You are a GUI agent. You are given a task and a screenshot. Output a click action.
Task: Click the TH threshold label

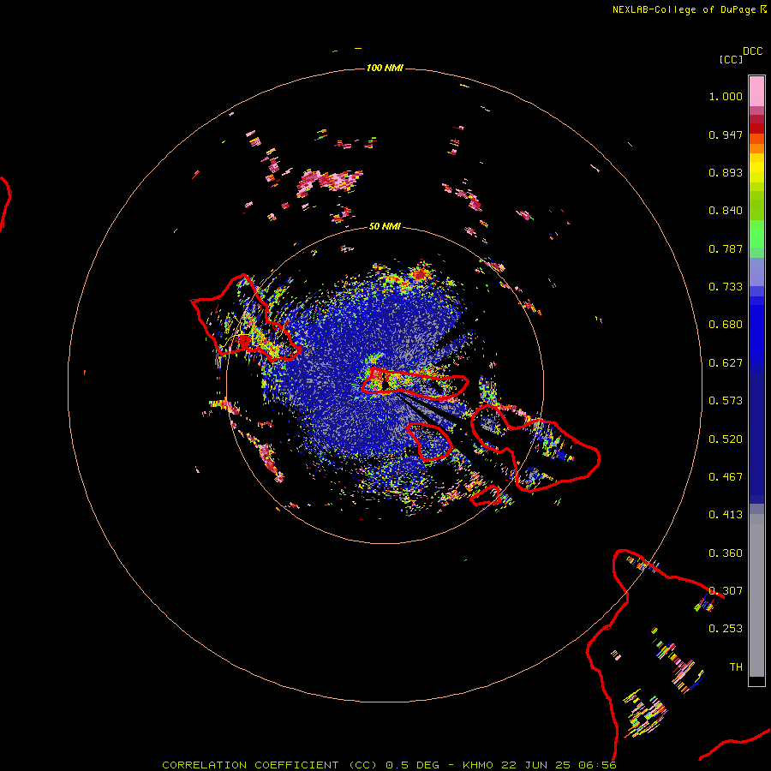point(736,667)
